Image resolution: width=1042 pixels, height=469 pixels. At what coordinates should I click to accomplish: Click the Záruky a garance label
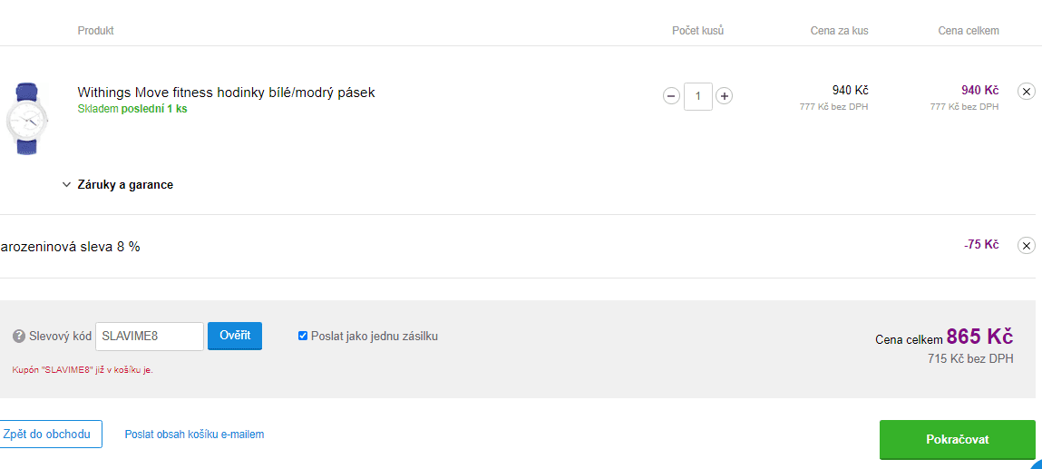click(125, 185)
